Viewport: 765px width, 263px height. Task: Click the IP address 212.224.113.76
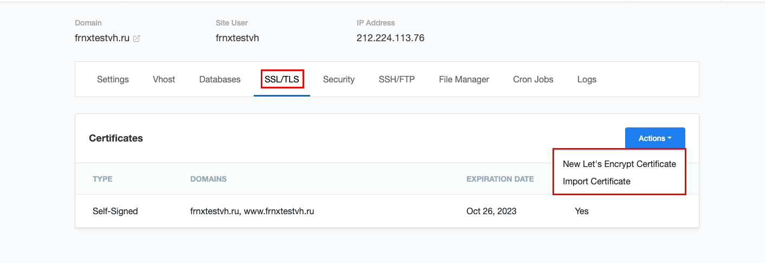[x=390, y=38]
